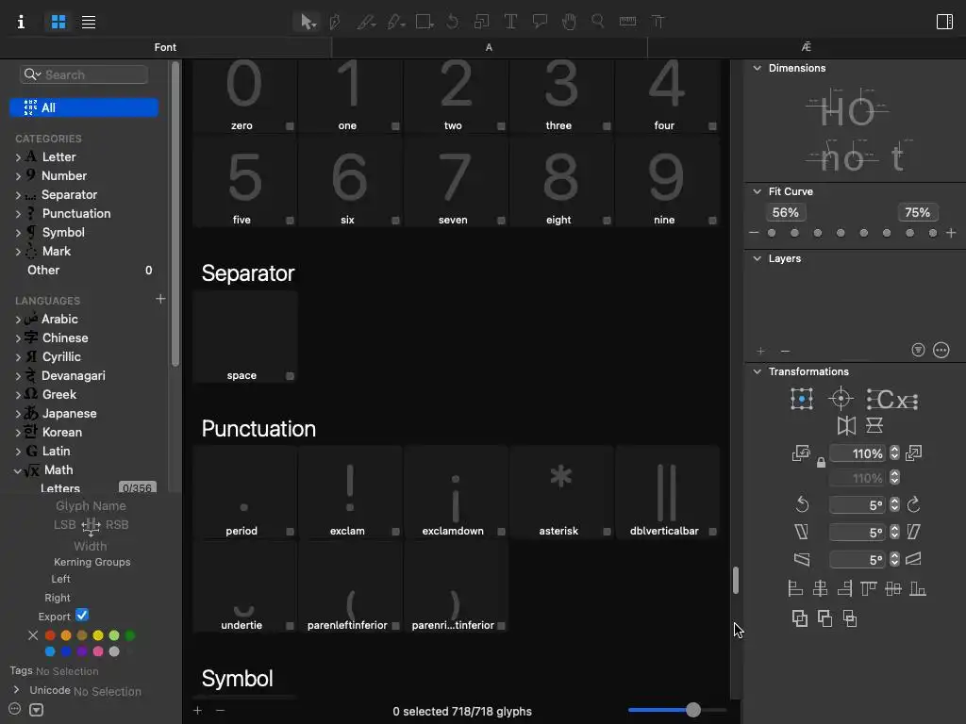
Task: Open the Æ tab
Action: tap(806, 47)
